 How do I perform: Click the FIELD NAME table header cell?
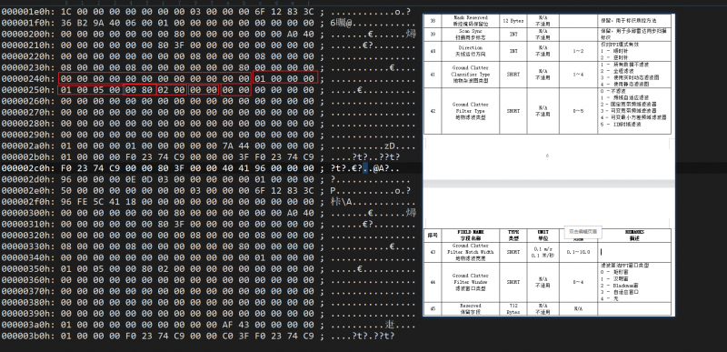pyautogui.click(x=470, y=235)
